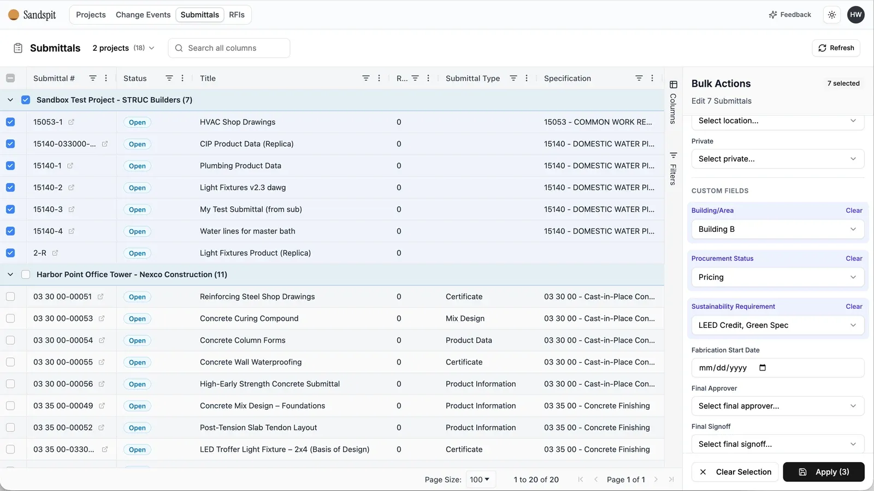Uncheck the 15053-1 row checkbox

[10, 122]
